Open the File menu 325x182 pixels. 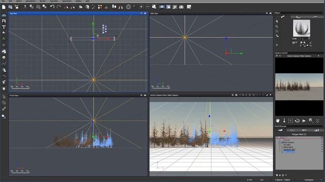tap(4, 1)
